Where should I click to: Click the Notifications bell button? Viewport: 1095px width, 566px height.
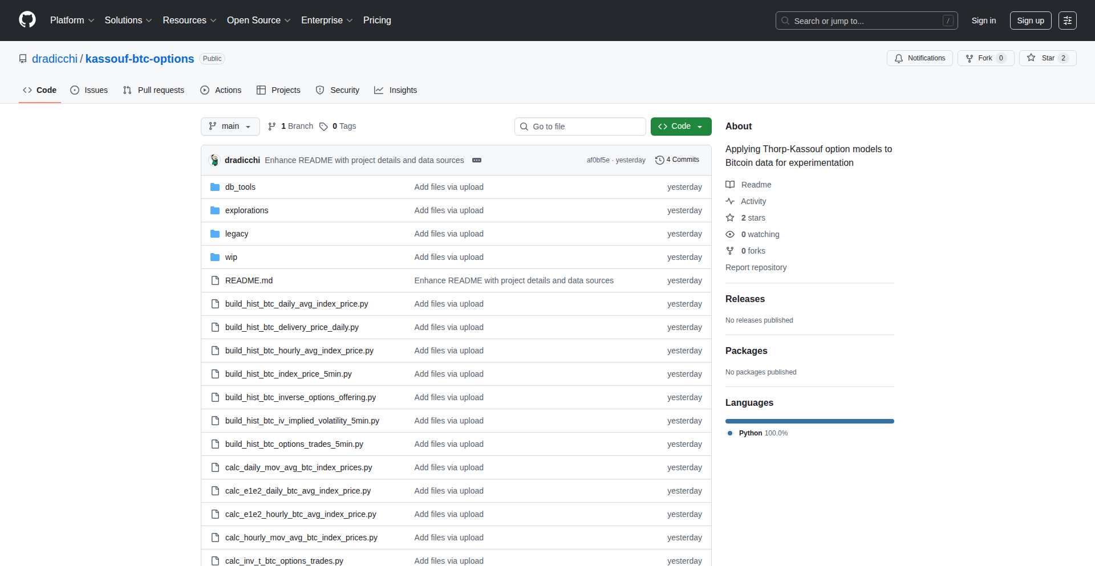click(x=919, y=58)
